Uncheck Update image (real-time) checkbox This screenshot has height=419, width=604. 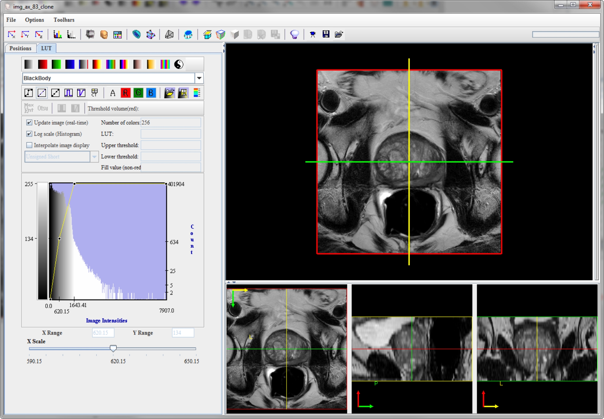[x=29, y=123]
